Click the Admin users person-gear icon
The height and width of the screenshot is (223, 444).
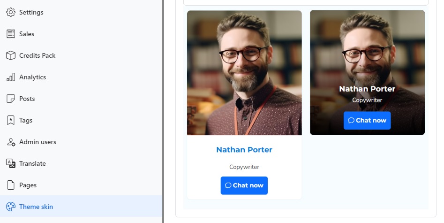11,142
